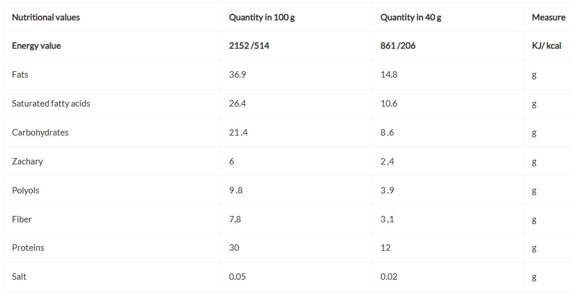Screen dimensions: 571x293
Task: Select the "Polyols" row label
Action: [25, 191]
